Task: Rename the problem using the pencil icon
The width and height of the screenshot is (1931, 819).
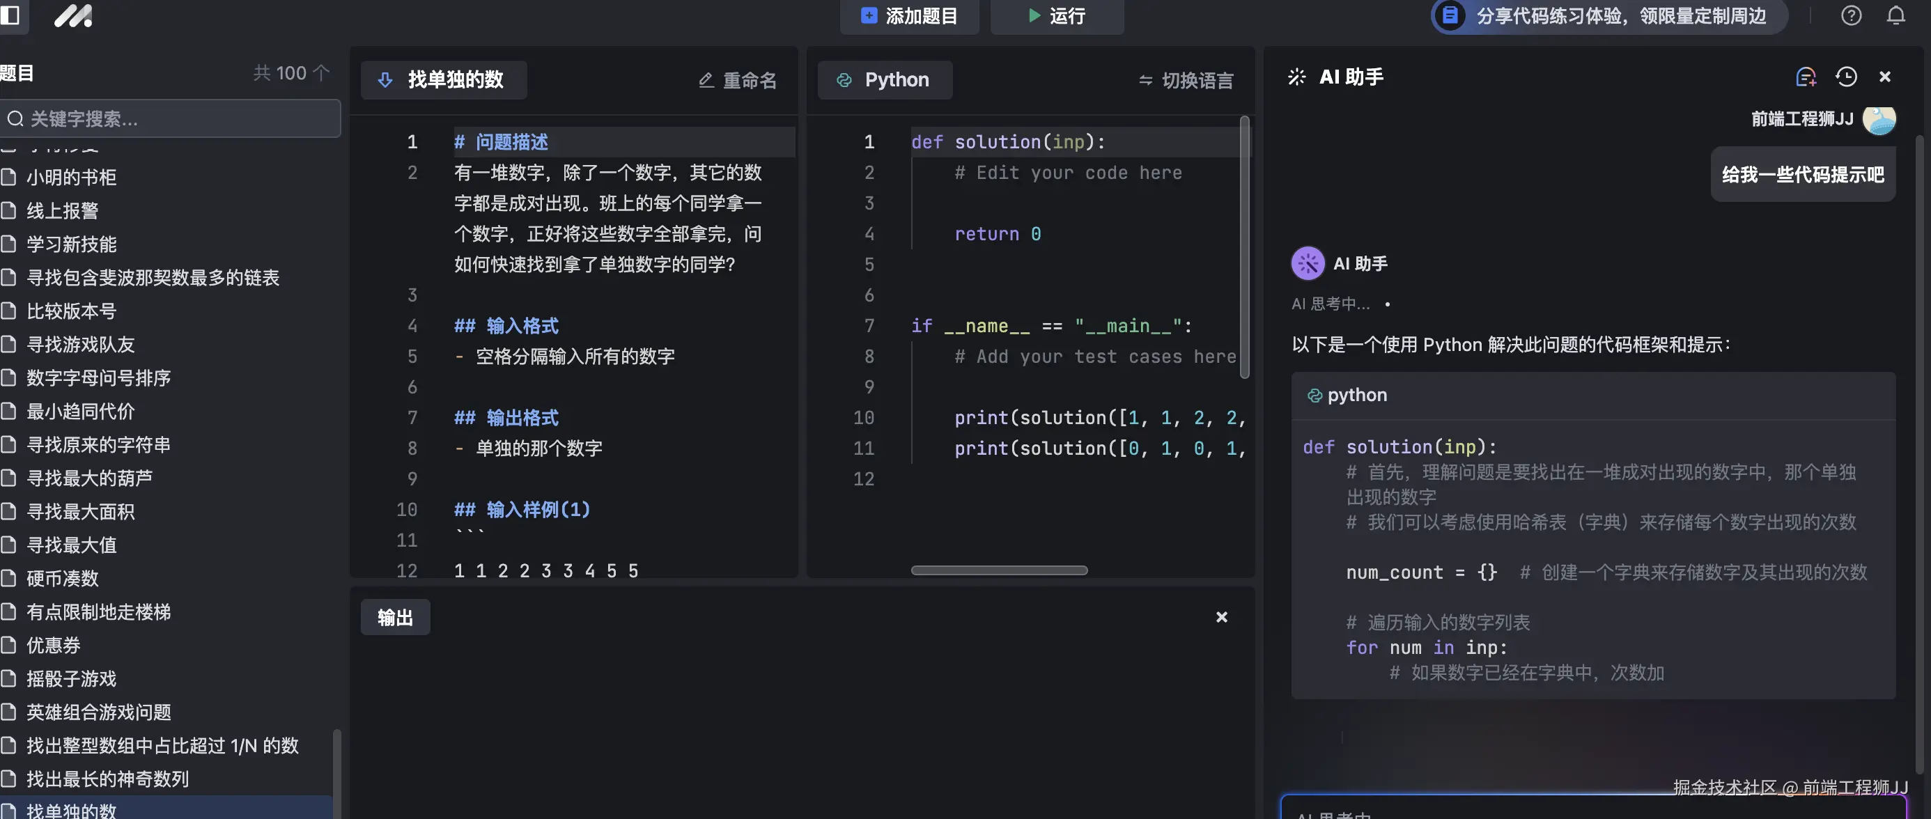Action: [706, 80]
